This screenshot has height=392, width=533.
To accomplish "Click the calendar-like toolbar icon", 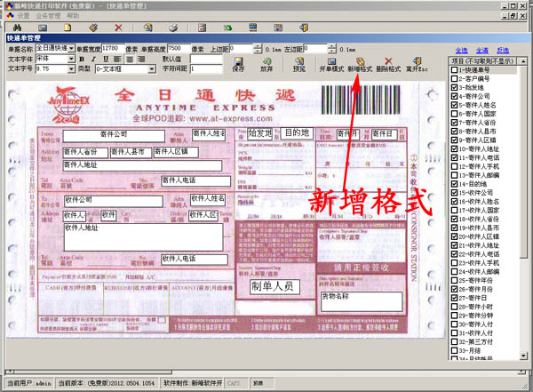I will point(278,28).
